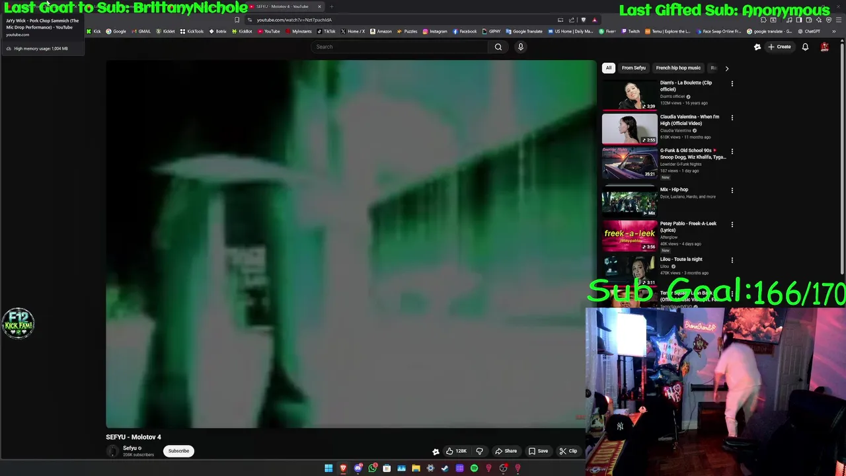Screen dimensions: 846x476
Task: Bookmark this page with the bookmark icon
Action: 237,20
